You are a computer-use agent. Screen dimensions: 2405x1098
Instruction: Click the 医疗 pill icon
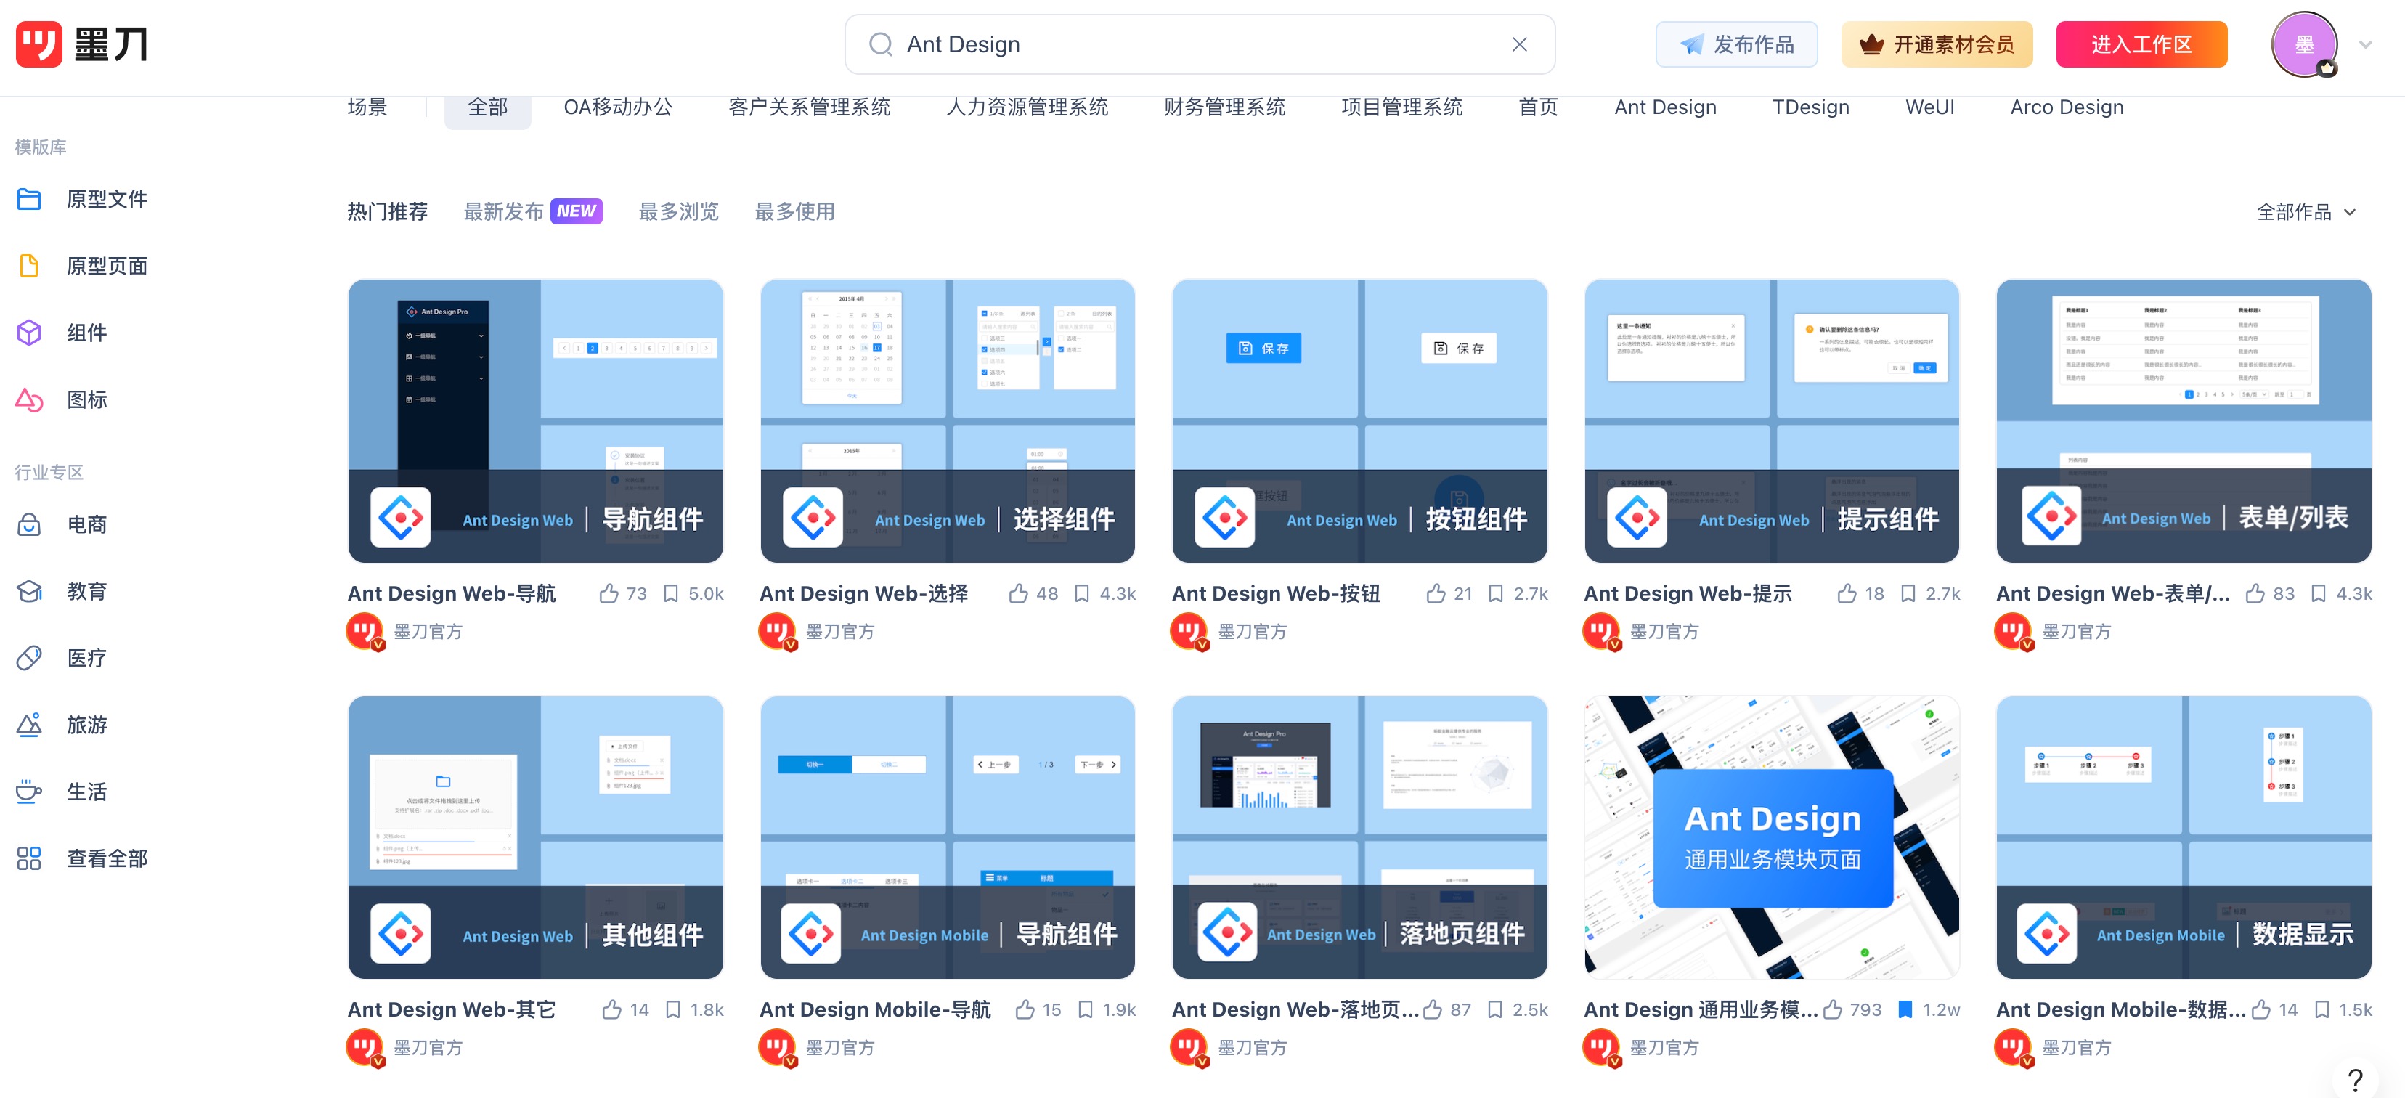click(29, 658)
